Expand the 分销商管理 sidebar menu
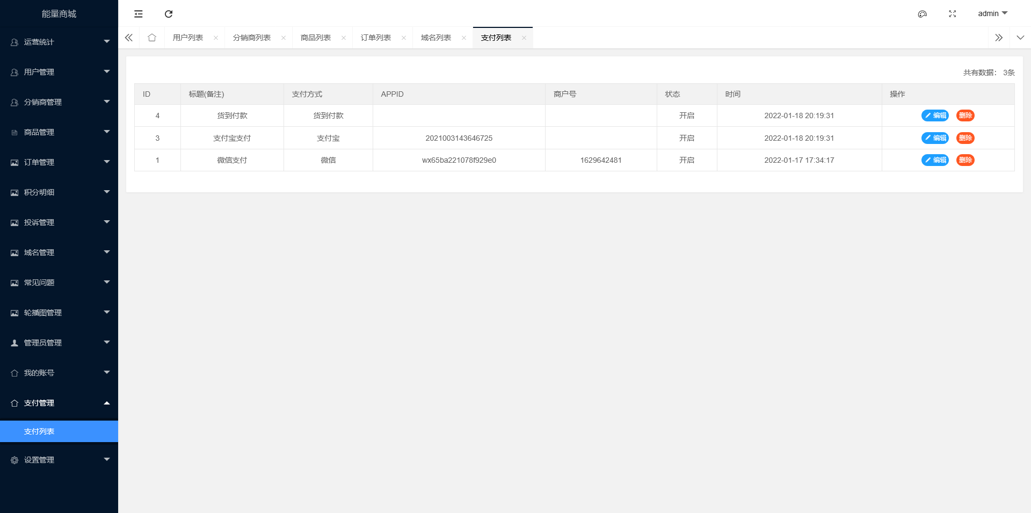1031x513 pixels. click(59, 102)
